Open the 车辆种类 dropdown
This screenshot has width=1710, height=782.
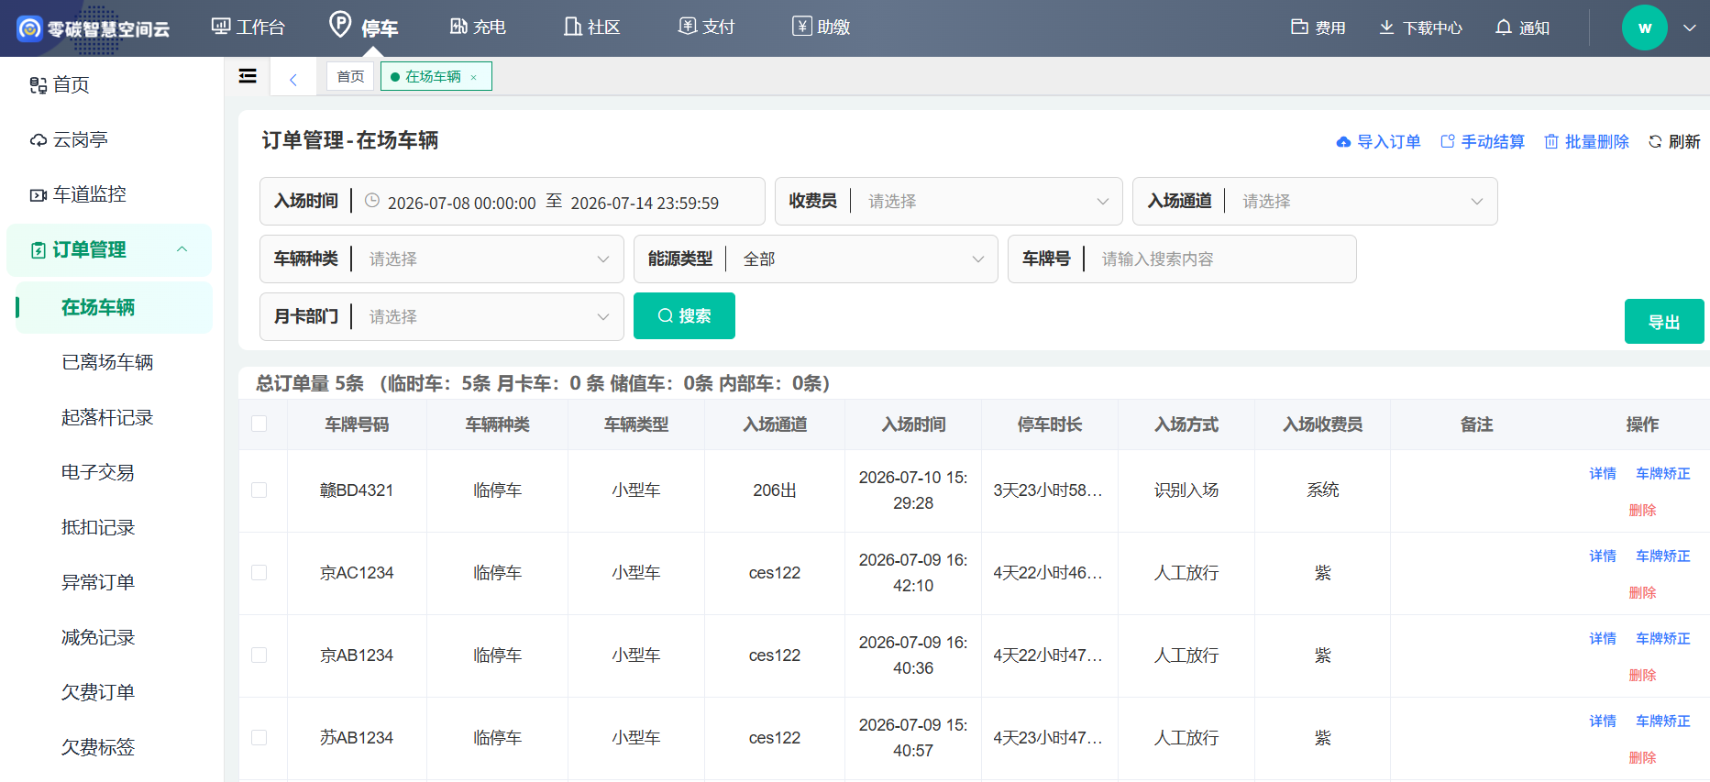[x=442, y=259]
